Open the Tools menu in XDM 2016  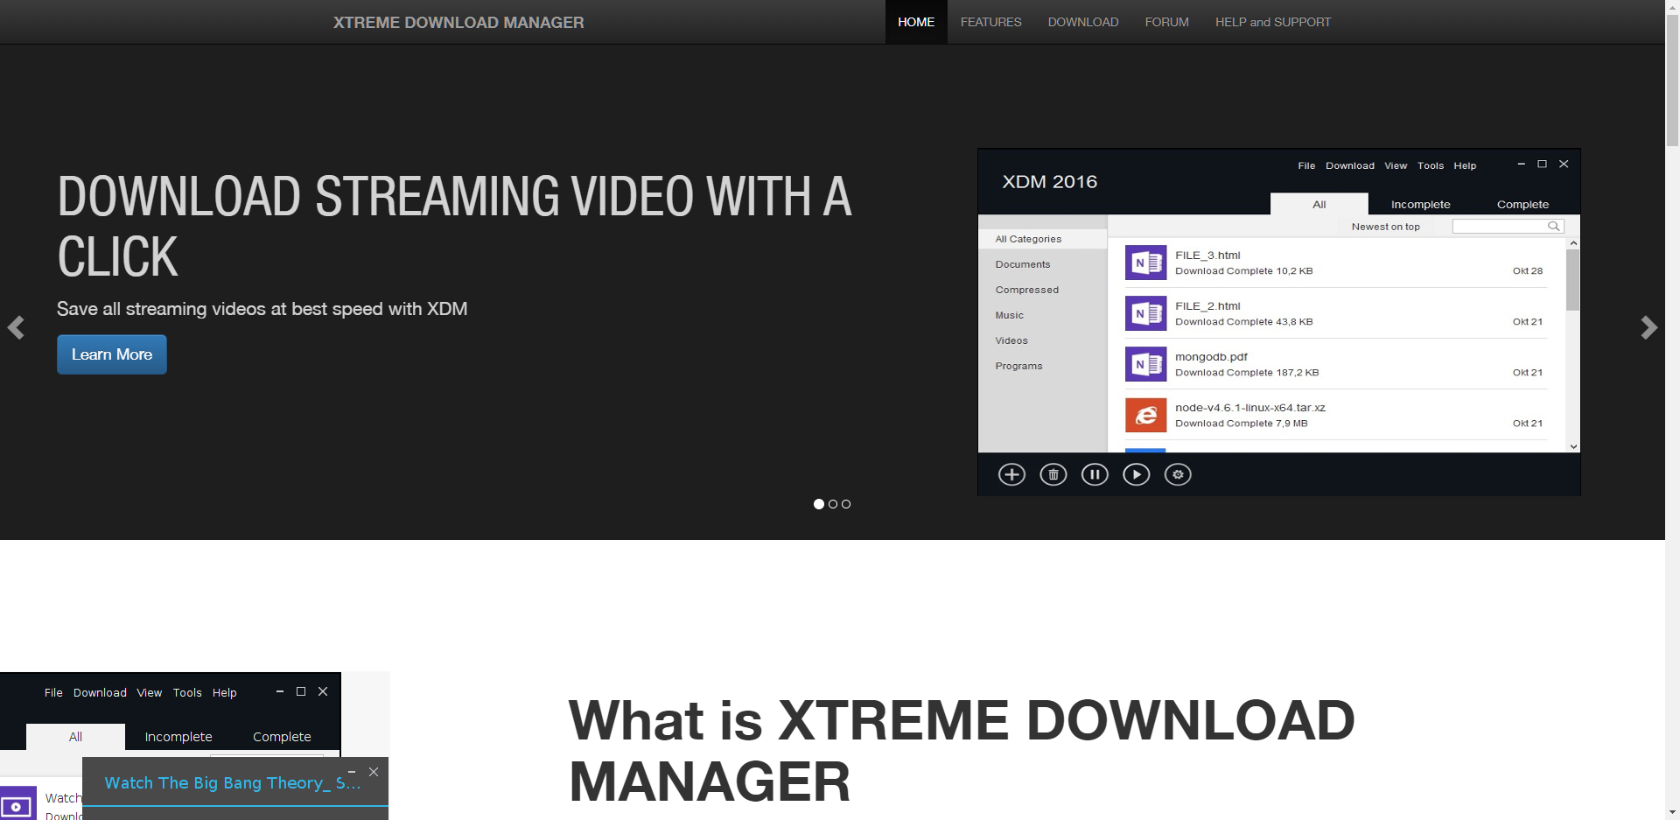tap(1431, 165)
